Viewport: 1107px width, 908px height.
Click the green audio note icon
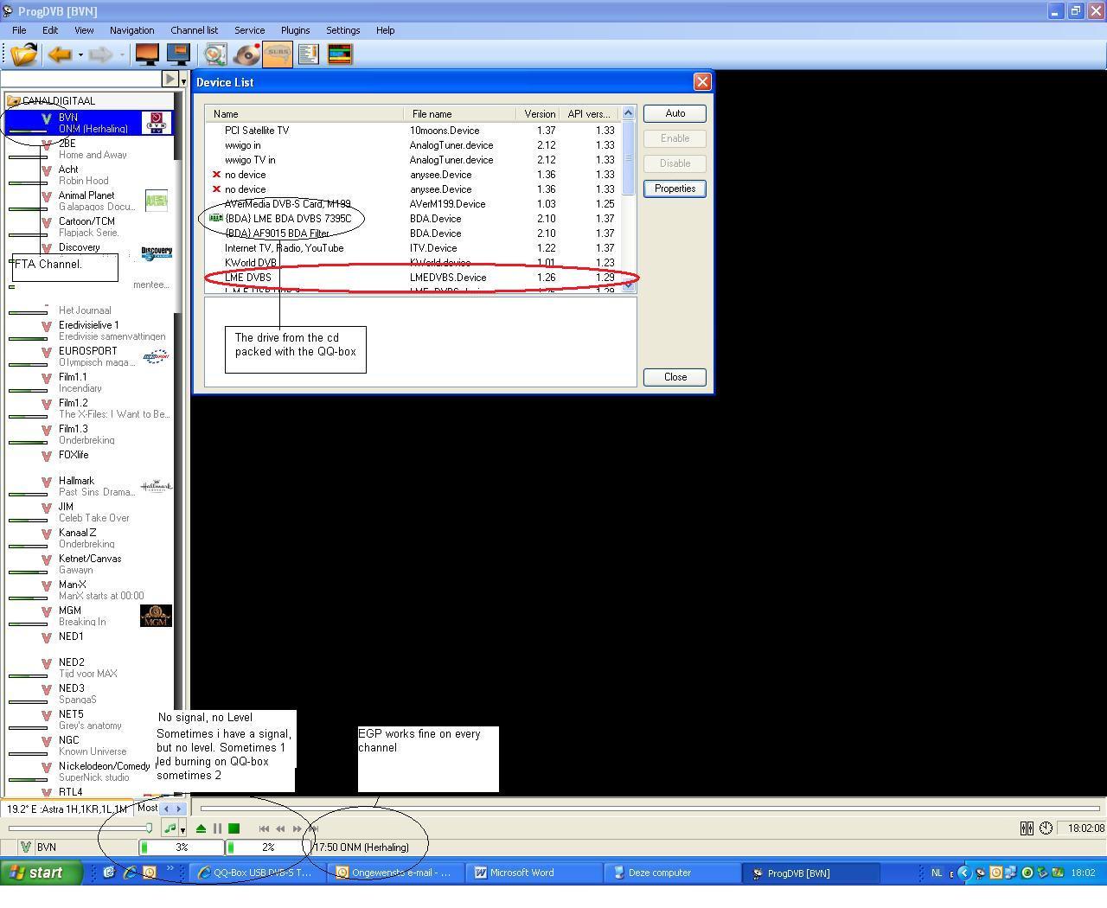coord(170,828)
